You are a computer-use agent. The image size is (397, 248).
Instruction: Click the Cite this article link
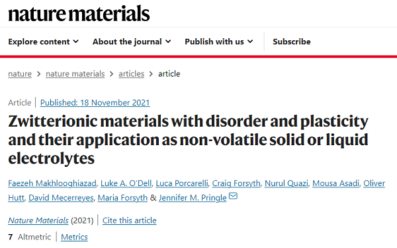(x=130, y=220)
